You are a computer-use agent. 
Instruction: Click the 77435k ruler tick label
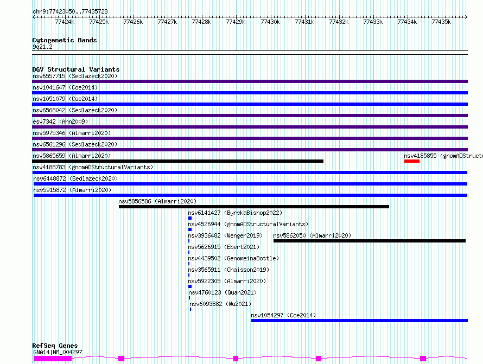[x=441, y=22]
